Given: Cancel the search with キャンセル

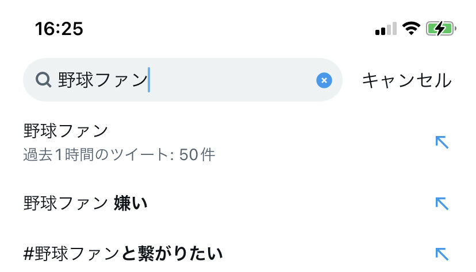Looking at the screenshot, I should click(407, 80).
